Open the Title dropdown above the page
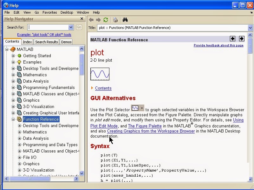Viewport: 254px width, 190px height. (249, 28)
